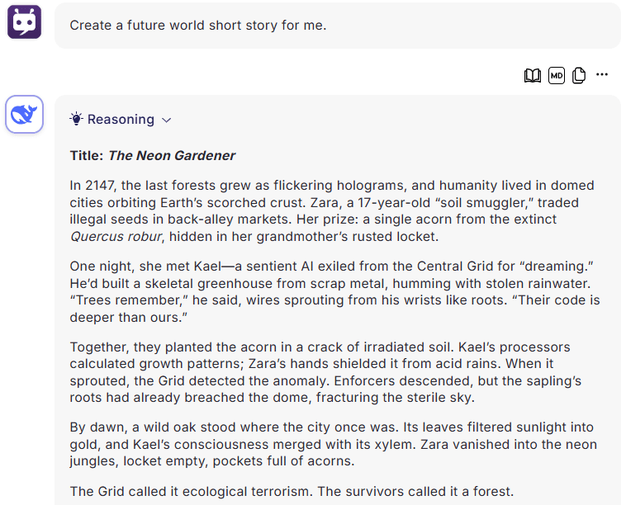Click the Reasoning label text
The height and width of the screenshot is (505, 626).
click(x=121, y=120)
